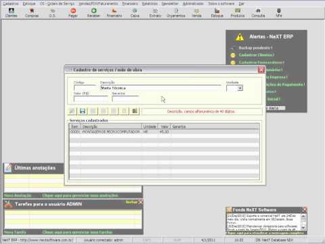Select the MONTAGEM DE MICROCOMPUTADOR row
The width and height of the screenshot is (325, 244).
[165, 131]
